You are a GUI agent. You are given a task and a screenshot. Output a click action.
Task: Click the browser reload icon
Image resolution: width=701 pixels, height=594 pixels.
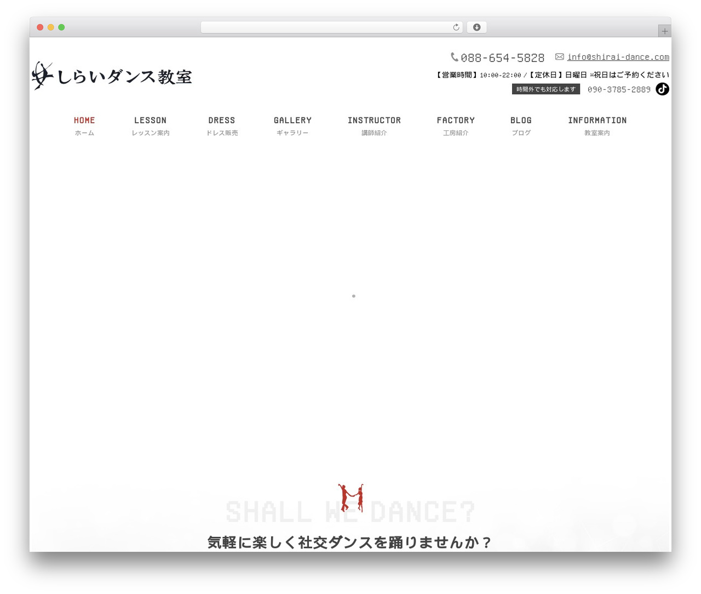456,27
